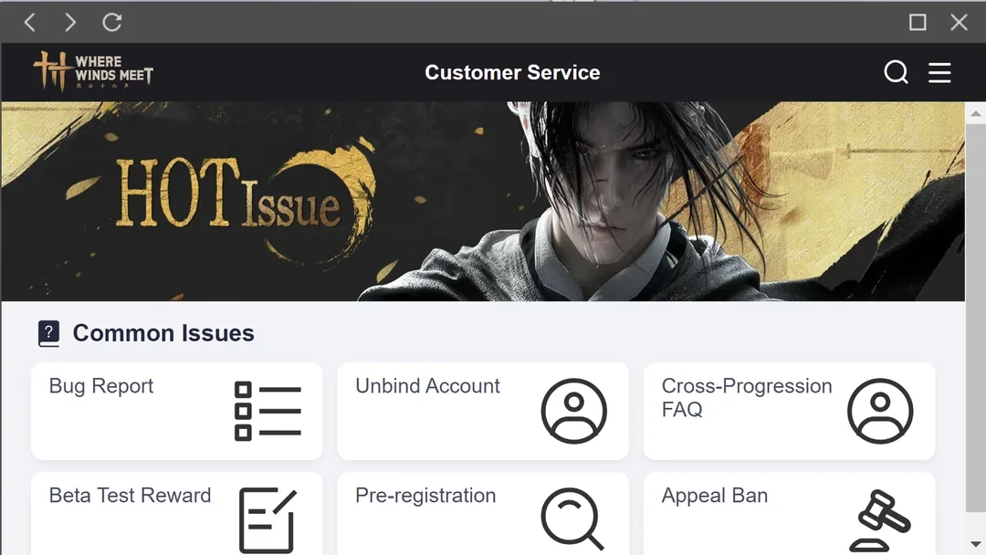This screenshot has width=986, height=555.
Task: Open the hamburger menu icon
Action: pyautogui.click(x=939, y=72)
